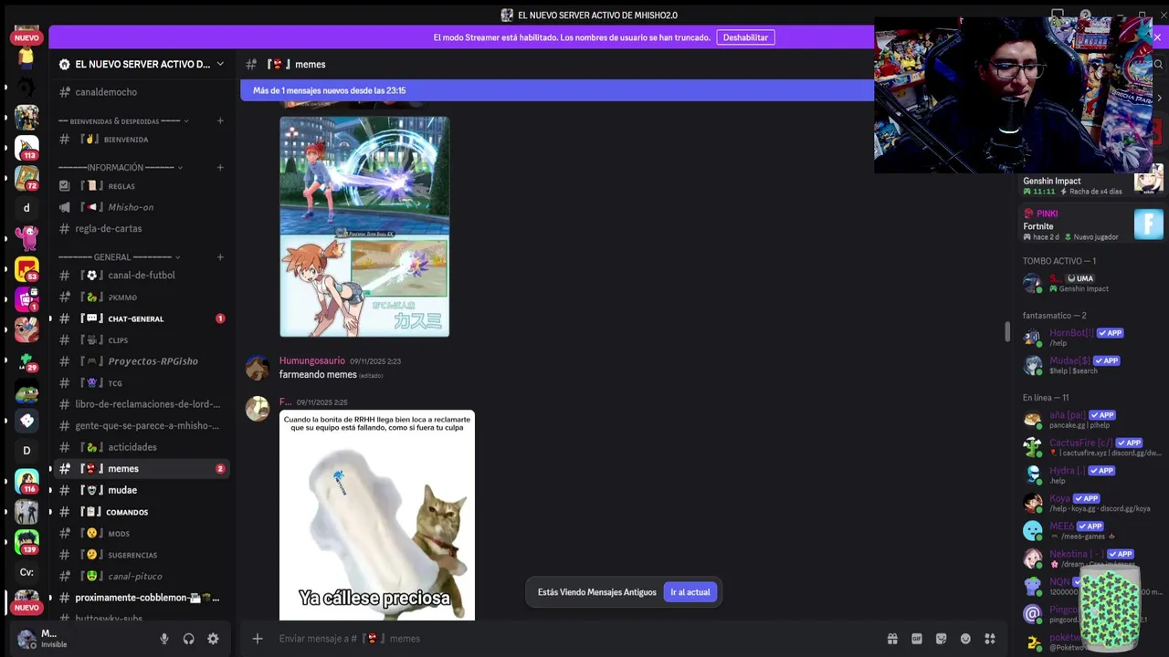
Task: Open CactusFire member entry
Action: point(1091,447)
